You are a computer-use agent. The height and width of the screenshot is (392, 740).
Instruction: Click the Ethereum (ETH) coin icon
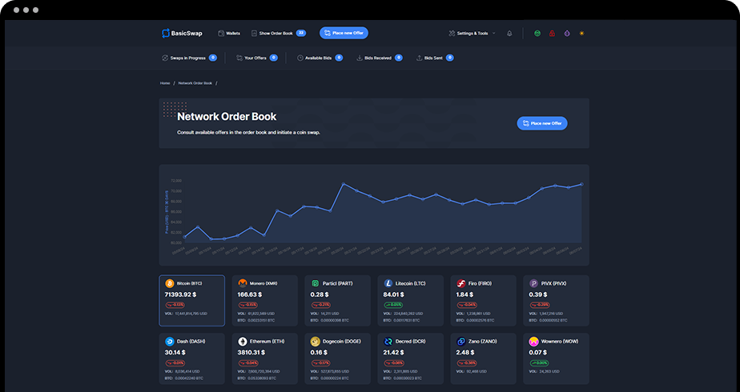coord(243,341)
